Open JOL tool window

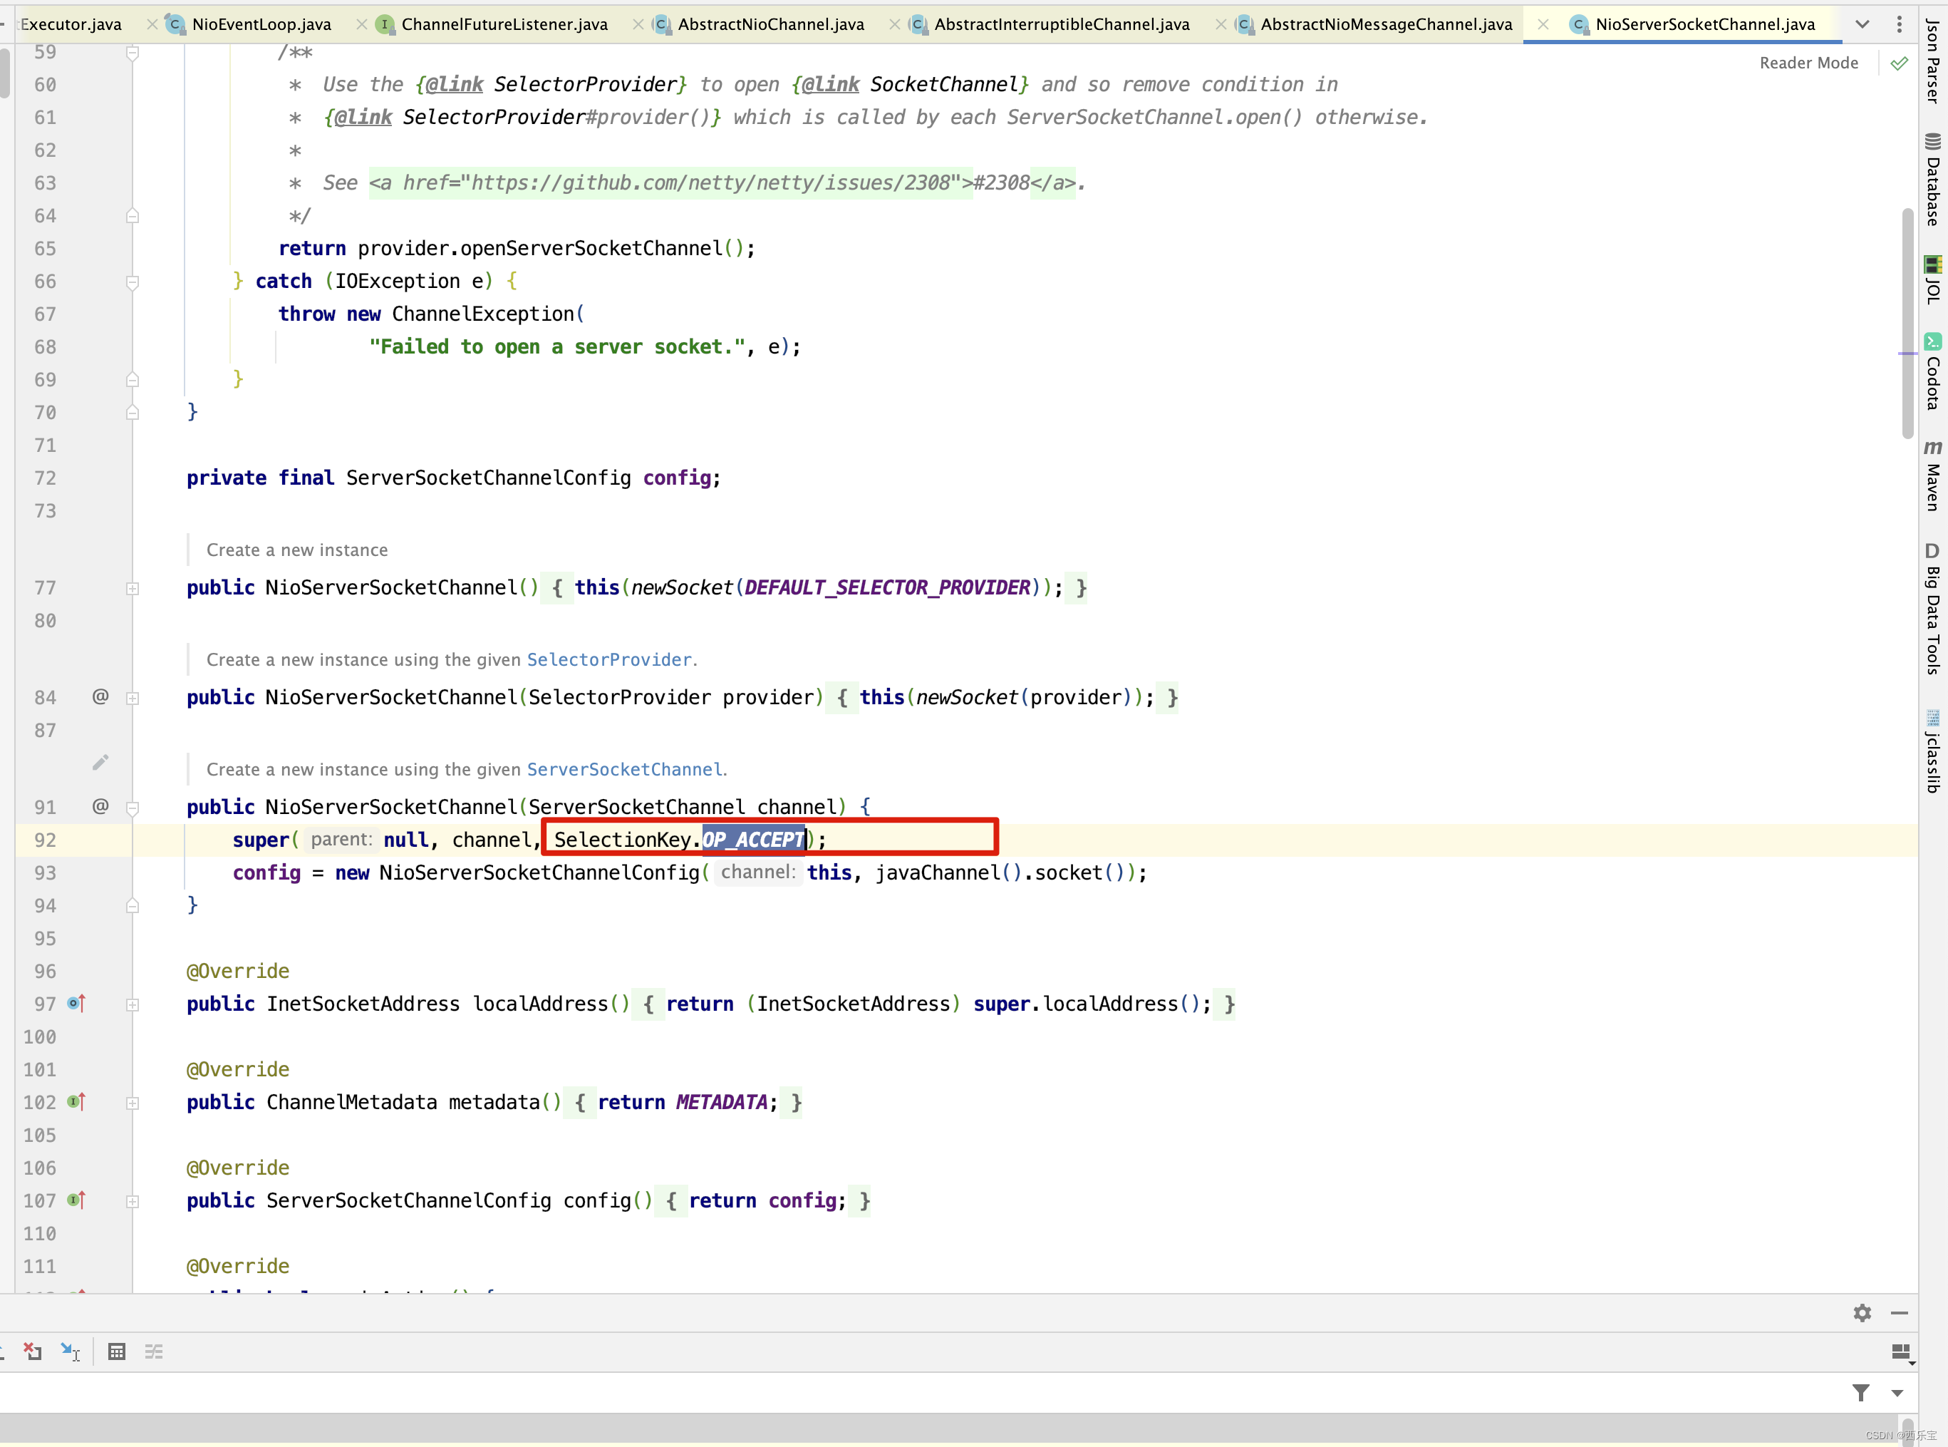1932,280
